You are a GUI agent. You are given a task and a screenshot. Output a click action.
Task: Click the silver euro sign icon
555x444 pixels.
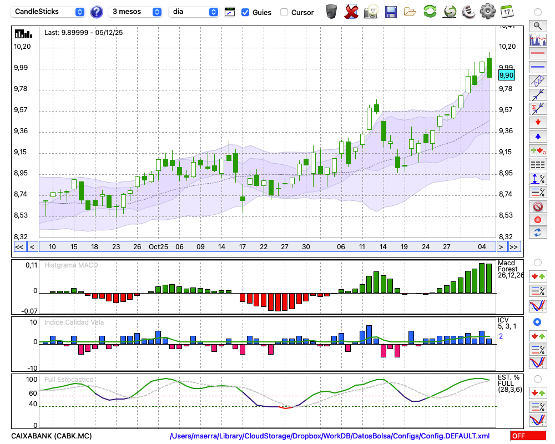tap(468, 12)
